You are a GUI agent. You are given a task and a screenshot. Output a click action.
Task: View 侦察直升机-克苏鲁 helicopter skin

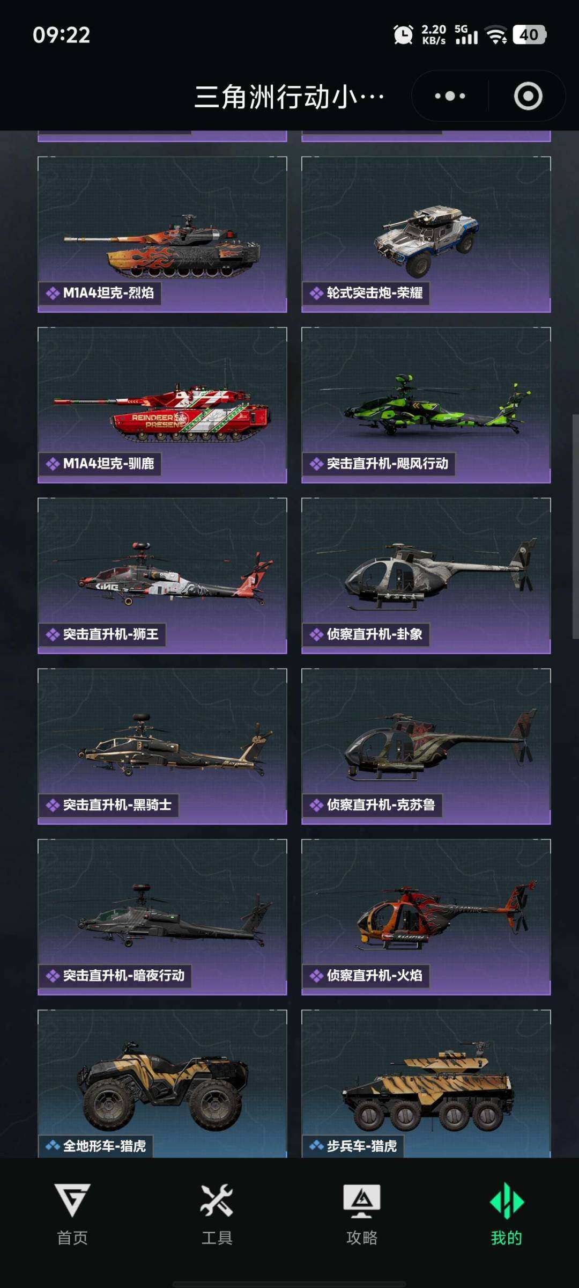coord(426,747)
